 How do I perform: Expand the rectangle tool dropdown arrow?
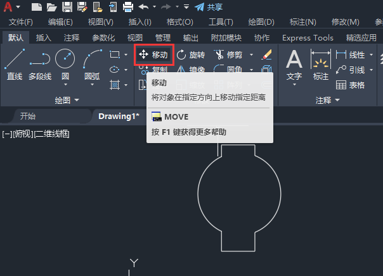[126, 54]
